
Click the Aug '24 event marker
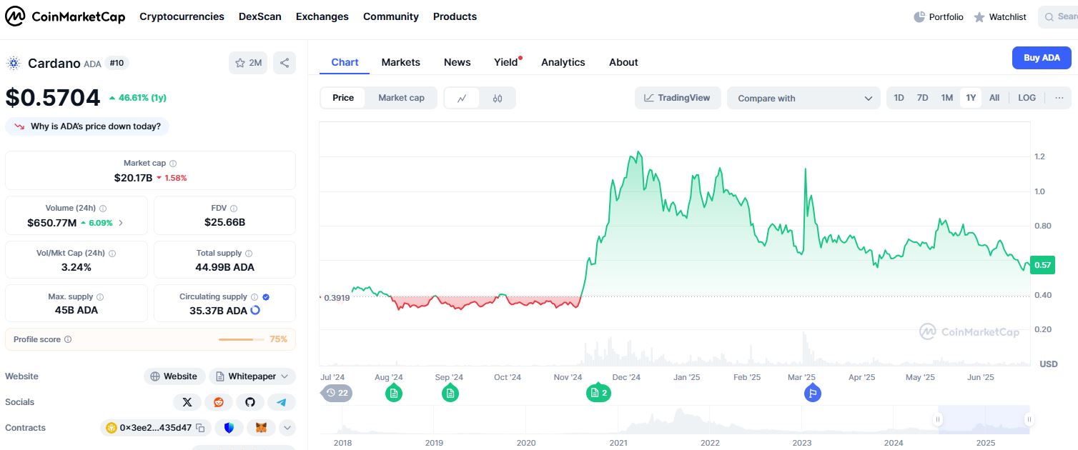point(393,392)
